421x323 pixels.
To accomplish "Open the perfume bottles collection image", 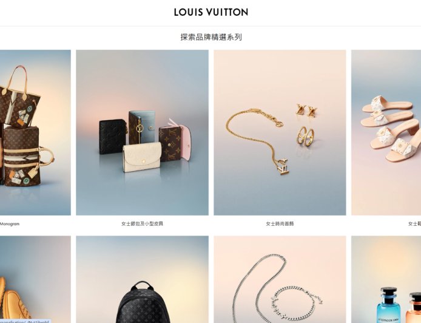I will 386,279.
